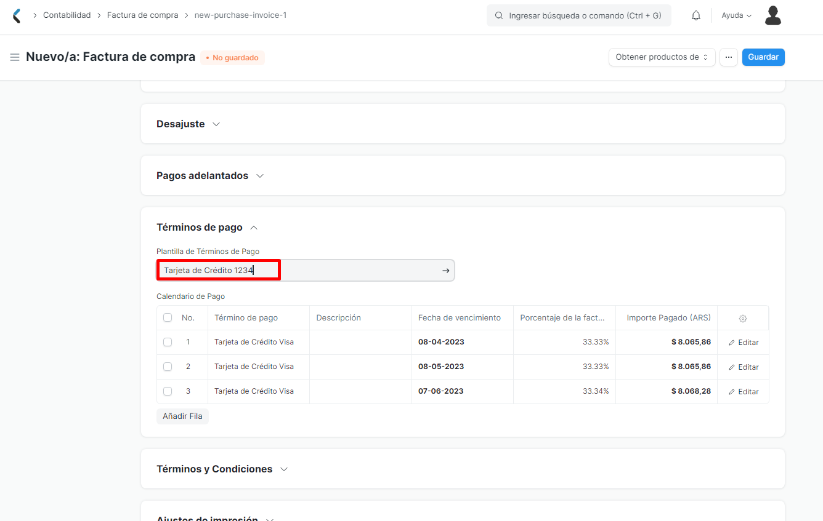Click the Importe Pagado (ARS) column header

tap(667, 318)
